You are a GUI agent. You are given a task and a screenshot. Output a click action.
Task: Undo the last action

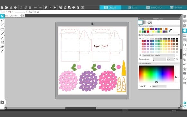pos(36,8)
